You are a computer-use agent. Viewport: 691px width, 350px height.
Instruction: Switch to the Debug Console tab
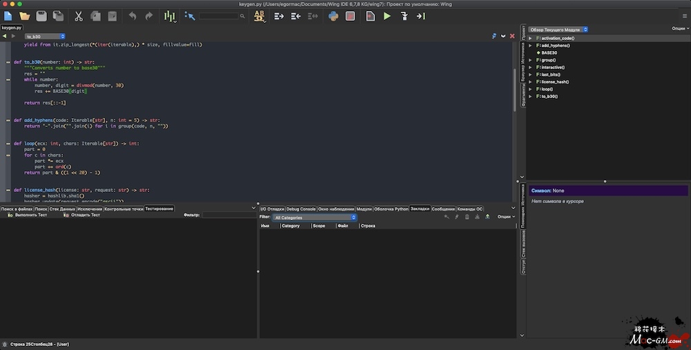coord(301,208)
